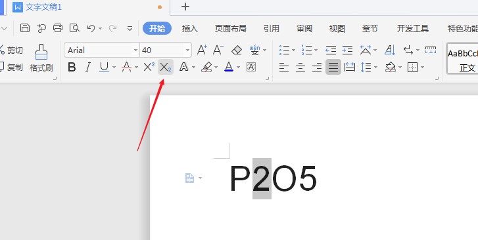Open the Arial font name dropdown
The image size is (478, 240).
(x=135, y=50)
